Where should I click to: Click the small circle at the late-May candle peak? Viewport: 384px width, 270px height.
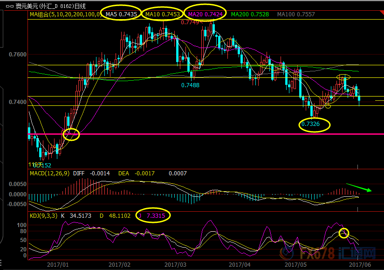(x=343, y=76)
